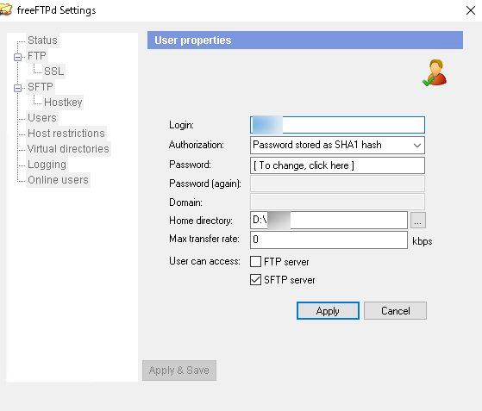Go to the Users page

(x=42, y=118)
